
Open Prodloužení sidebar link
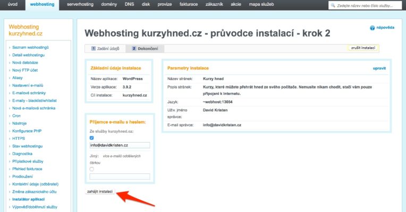[x=22, y=176]
